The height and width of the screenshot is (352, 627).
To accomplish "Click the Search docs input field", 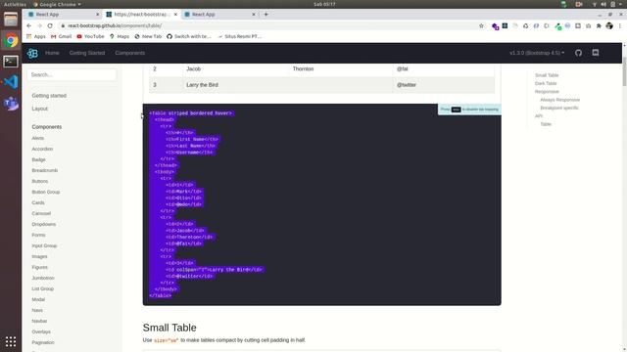I will click(x=72, y=74).
